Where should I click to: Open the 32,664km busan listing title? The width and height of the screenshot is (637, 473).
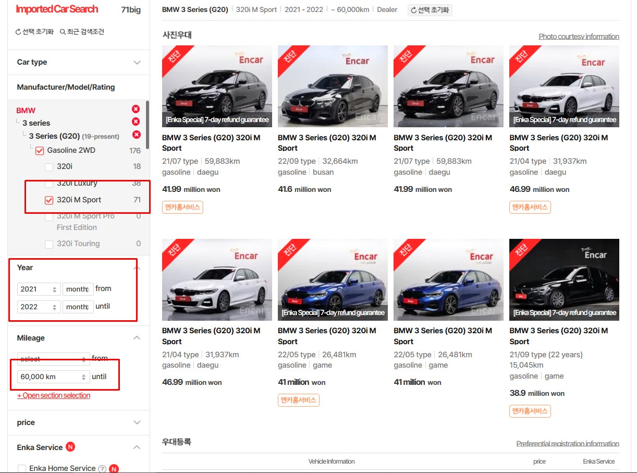(327, 143)
